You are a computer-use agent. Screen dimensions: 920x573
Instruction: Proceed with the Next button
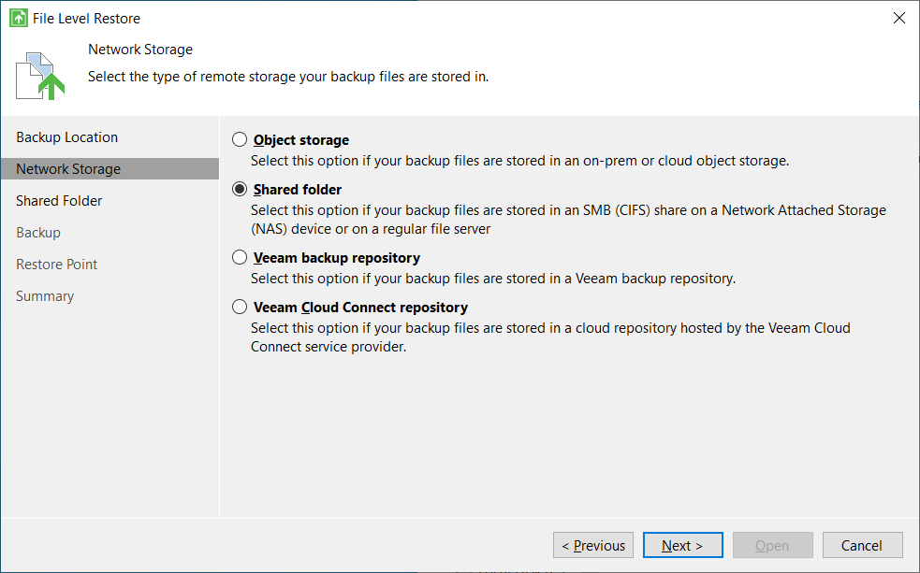pyautogui.click(x=683, y=546)
